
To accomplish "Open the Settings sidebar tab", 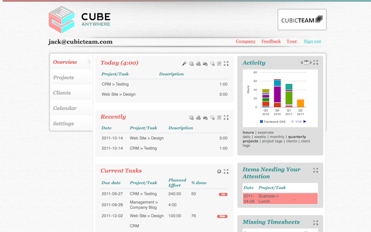I will (71, 124).
